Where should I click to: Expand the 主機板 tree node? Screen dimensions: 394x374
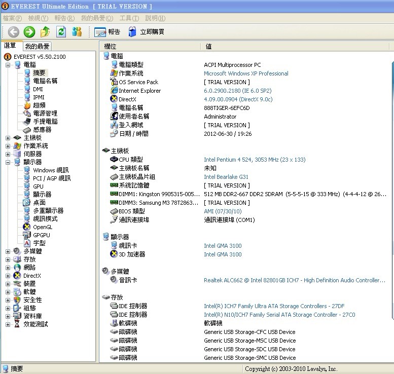pyautogui.click(x=8, y=138)
